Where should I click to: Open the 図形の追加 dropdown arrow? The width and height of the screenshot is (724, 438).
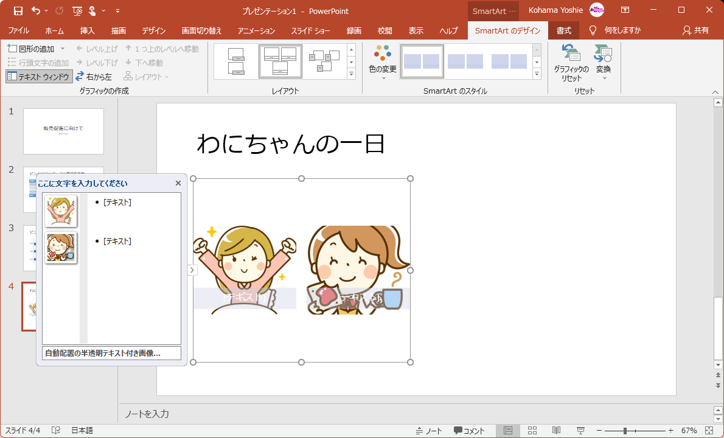click(63, 49)
